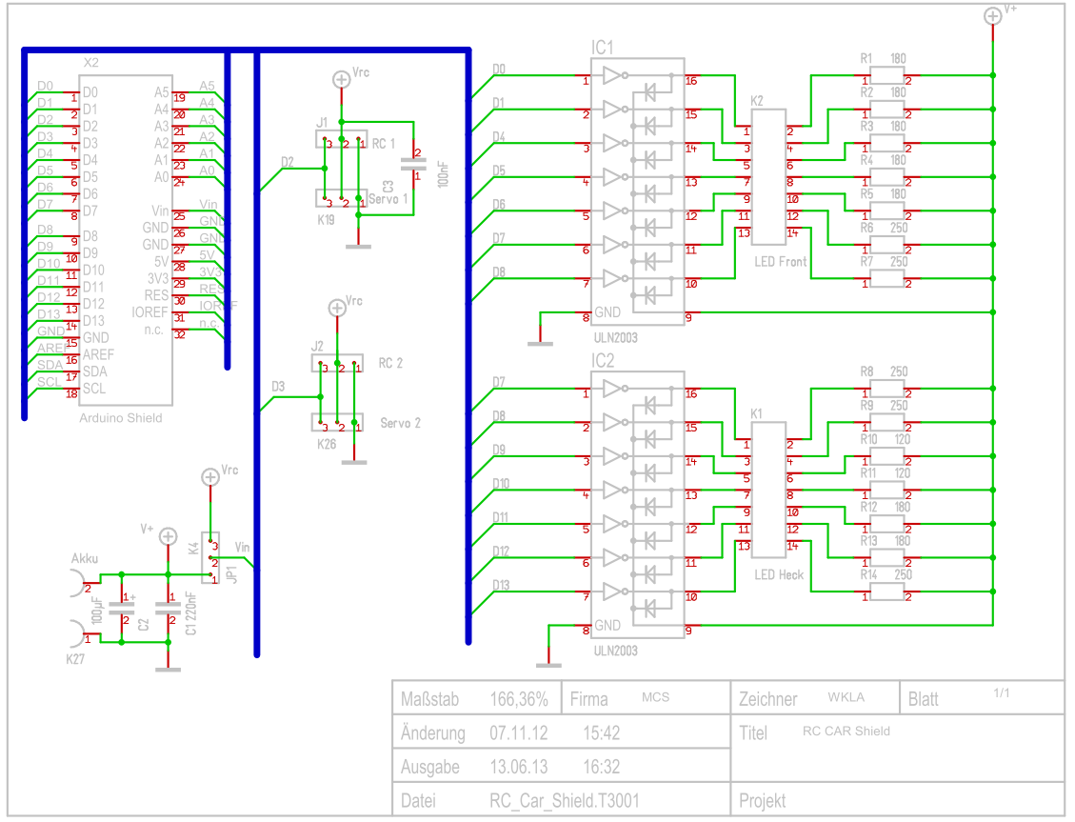Click the JP1 jumper K4 symbol
This screenshot has height=822, width=1075.
pyautogui.click(x=210, y=558)
